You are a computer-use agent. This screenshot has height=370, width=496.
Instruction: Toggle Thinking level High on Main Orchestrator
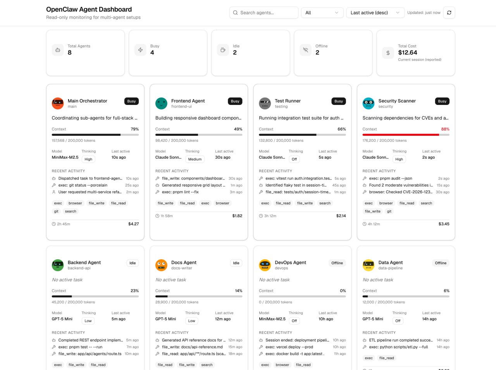[x=88, y=159]
